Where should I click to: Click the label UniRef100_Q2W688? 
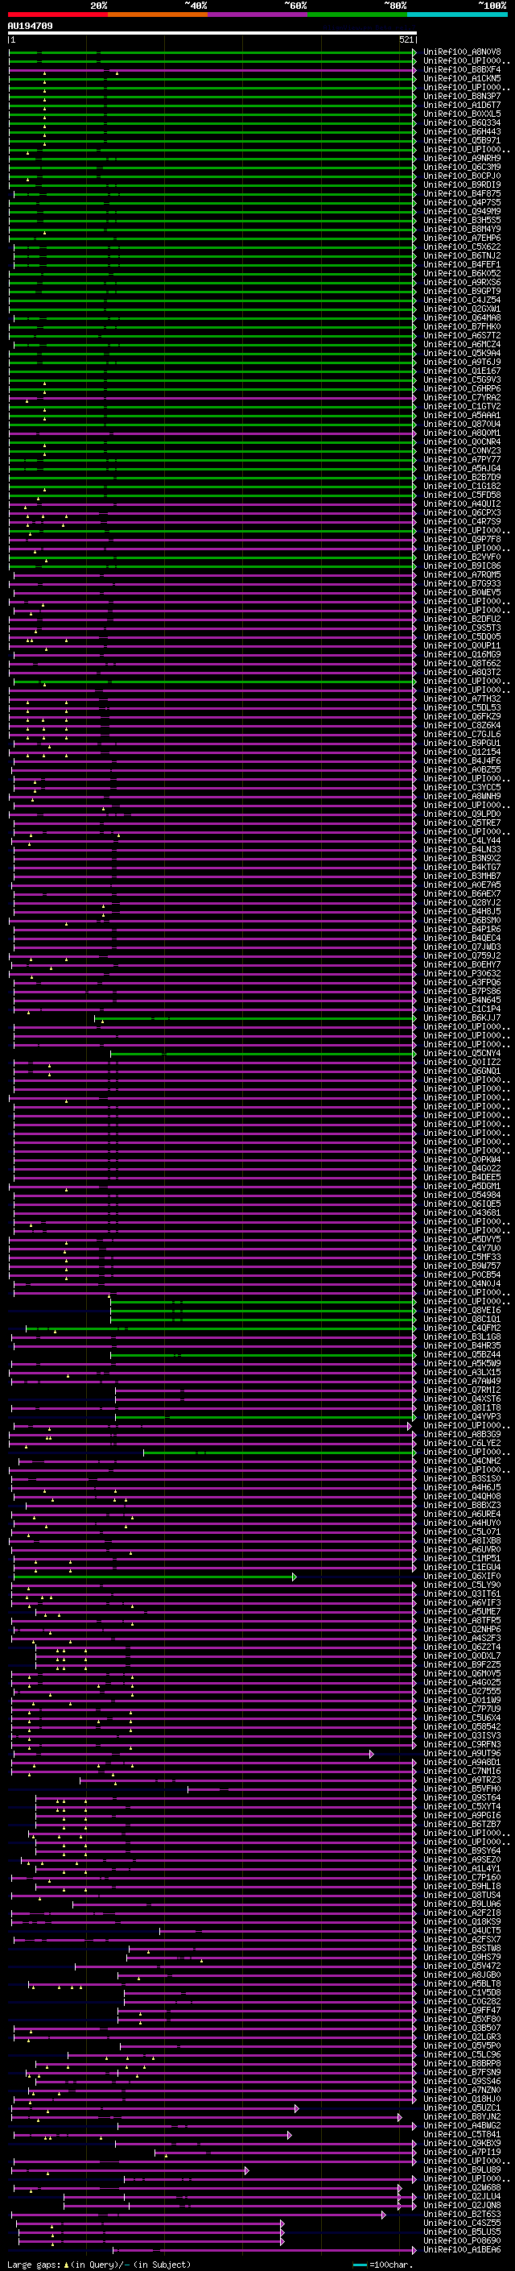pyautogui.click(x=462, y=2187)
